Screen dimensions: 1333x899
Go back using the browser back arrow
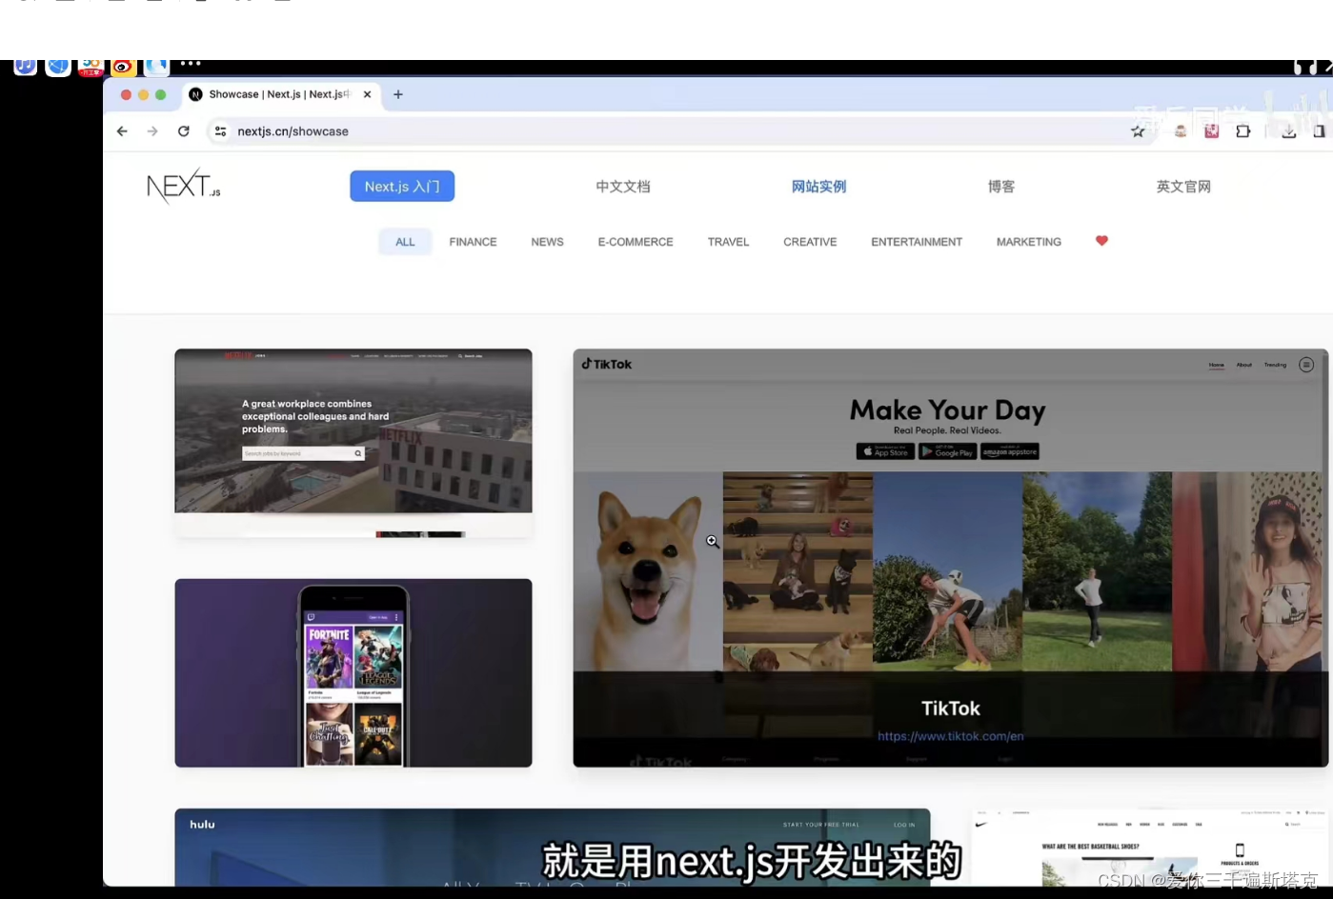[121, 131]
